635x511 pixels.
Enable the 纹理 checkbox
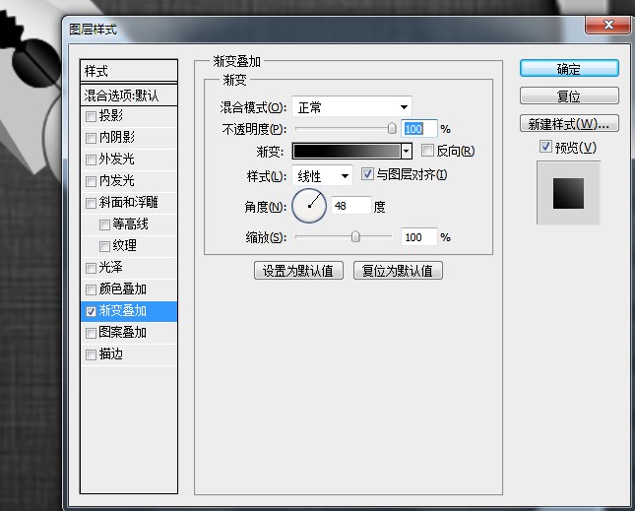click(104, 246)
